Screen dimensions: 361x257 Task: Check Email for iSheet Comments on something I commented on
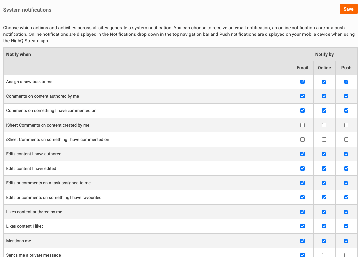click(x=302, y=140)
